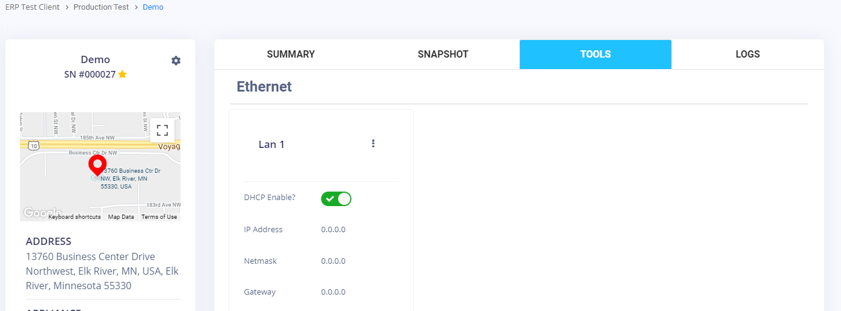Select the TOOLS tab
Viewport: 841px width, 311px height.
pyautogui.click(x=595, y=55)
